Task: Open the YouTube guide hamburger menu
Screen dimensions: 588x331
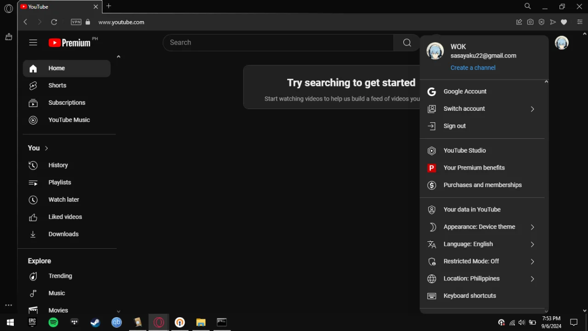Action: 33,43
